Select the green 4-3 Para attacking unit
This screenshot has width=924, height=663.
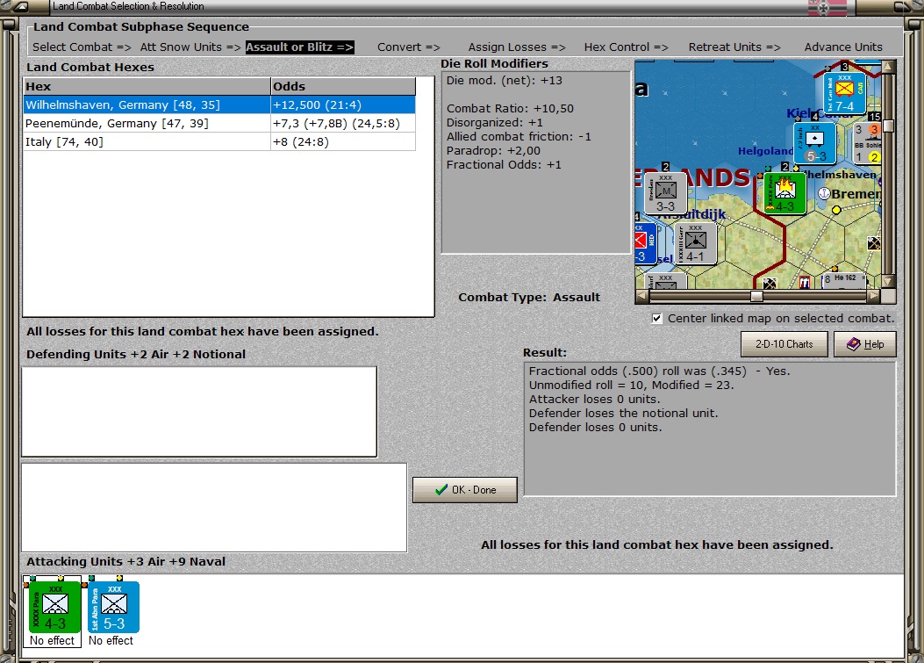point(54,607)
